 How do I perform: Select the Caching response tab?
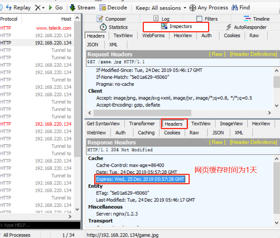tap(146, 133)
